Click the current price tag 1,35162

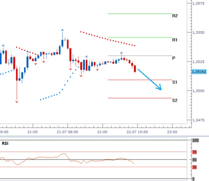(199, 72)
